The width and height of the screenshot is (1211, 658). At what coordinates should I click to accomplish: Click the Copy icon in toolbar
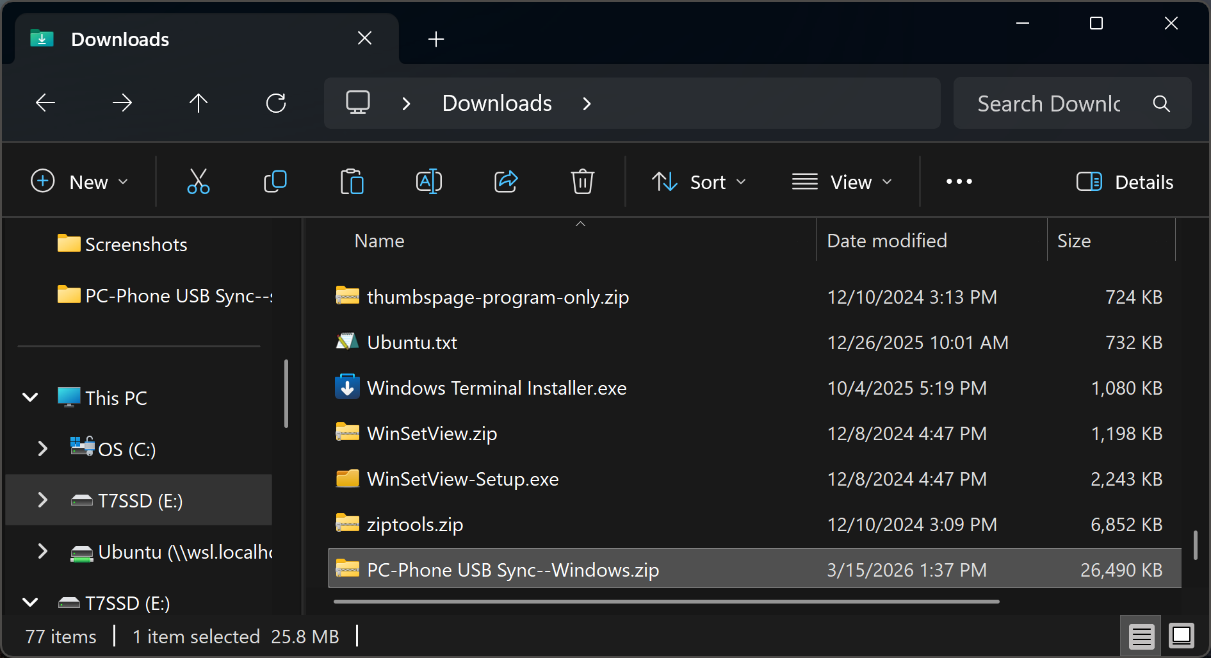(x=275, y=182)
